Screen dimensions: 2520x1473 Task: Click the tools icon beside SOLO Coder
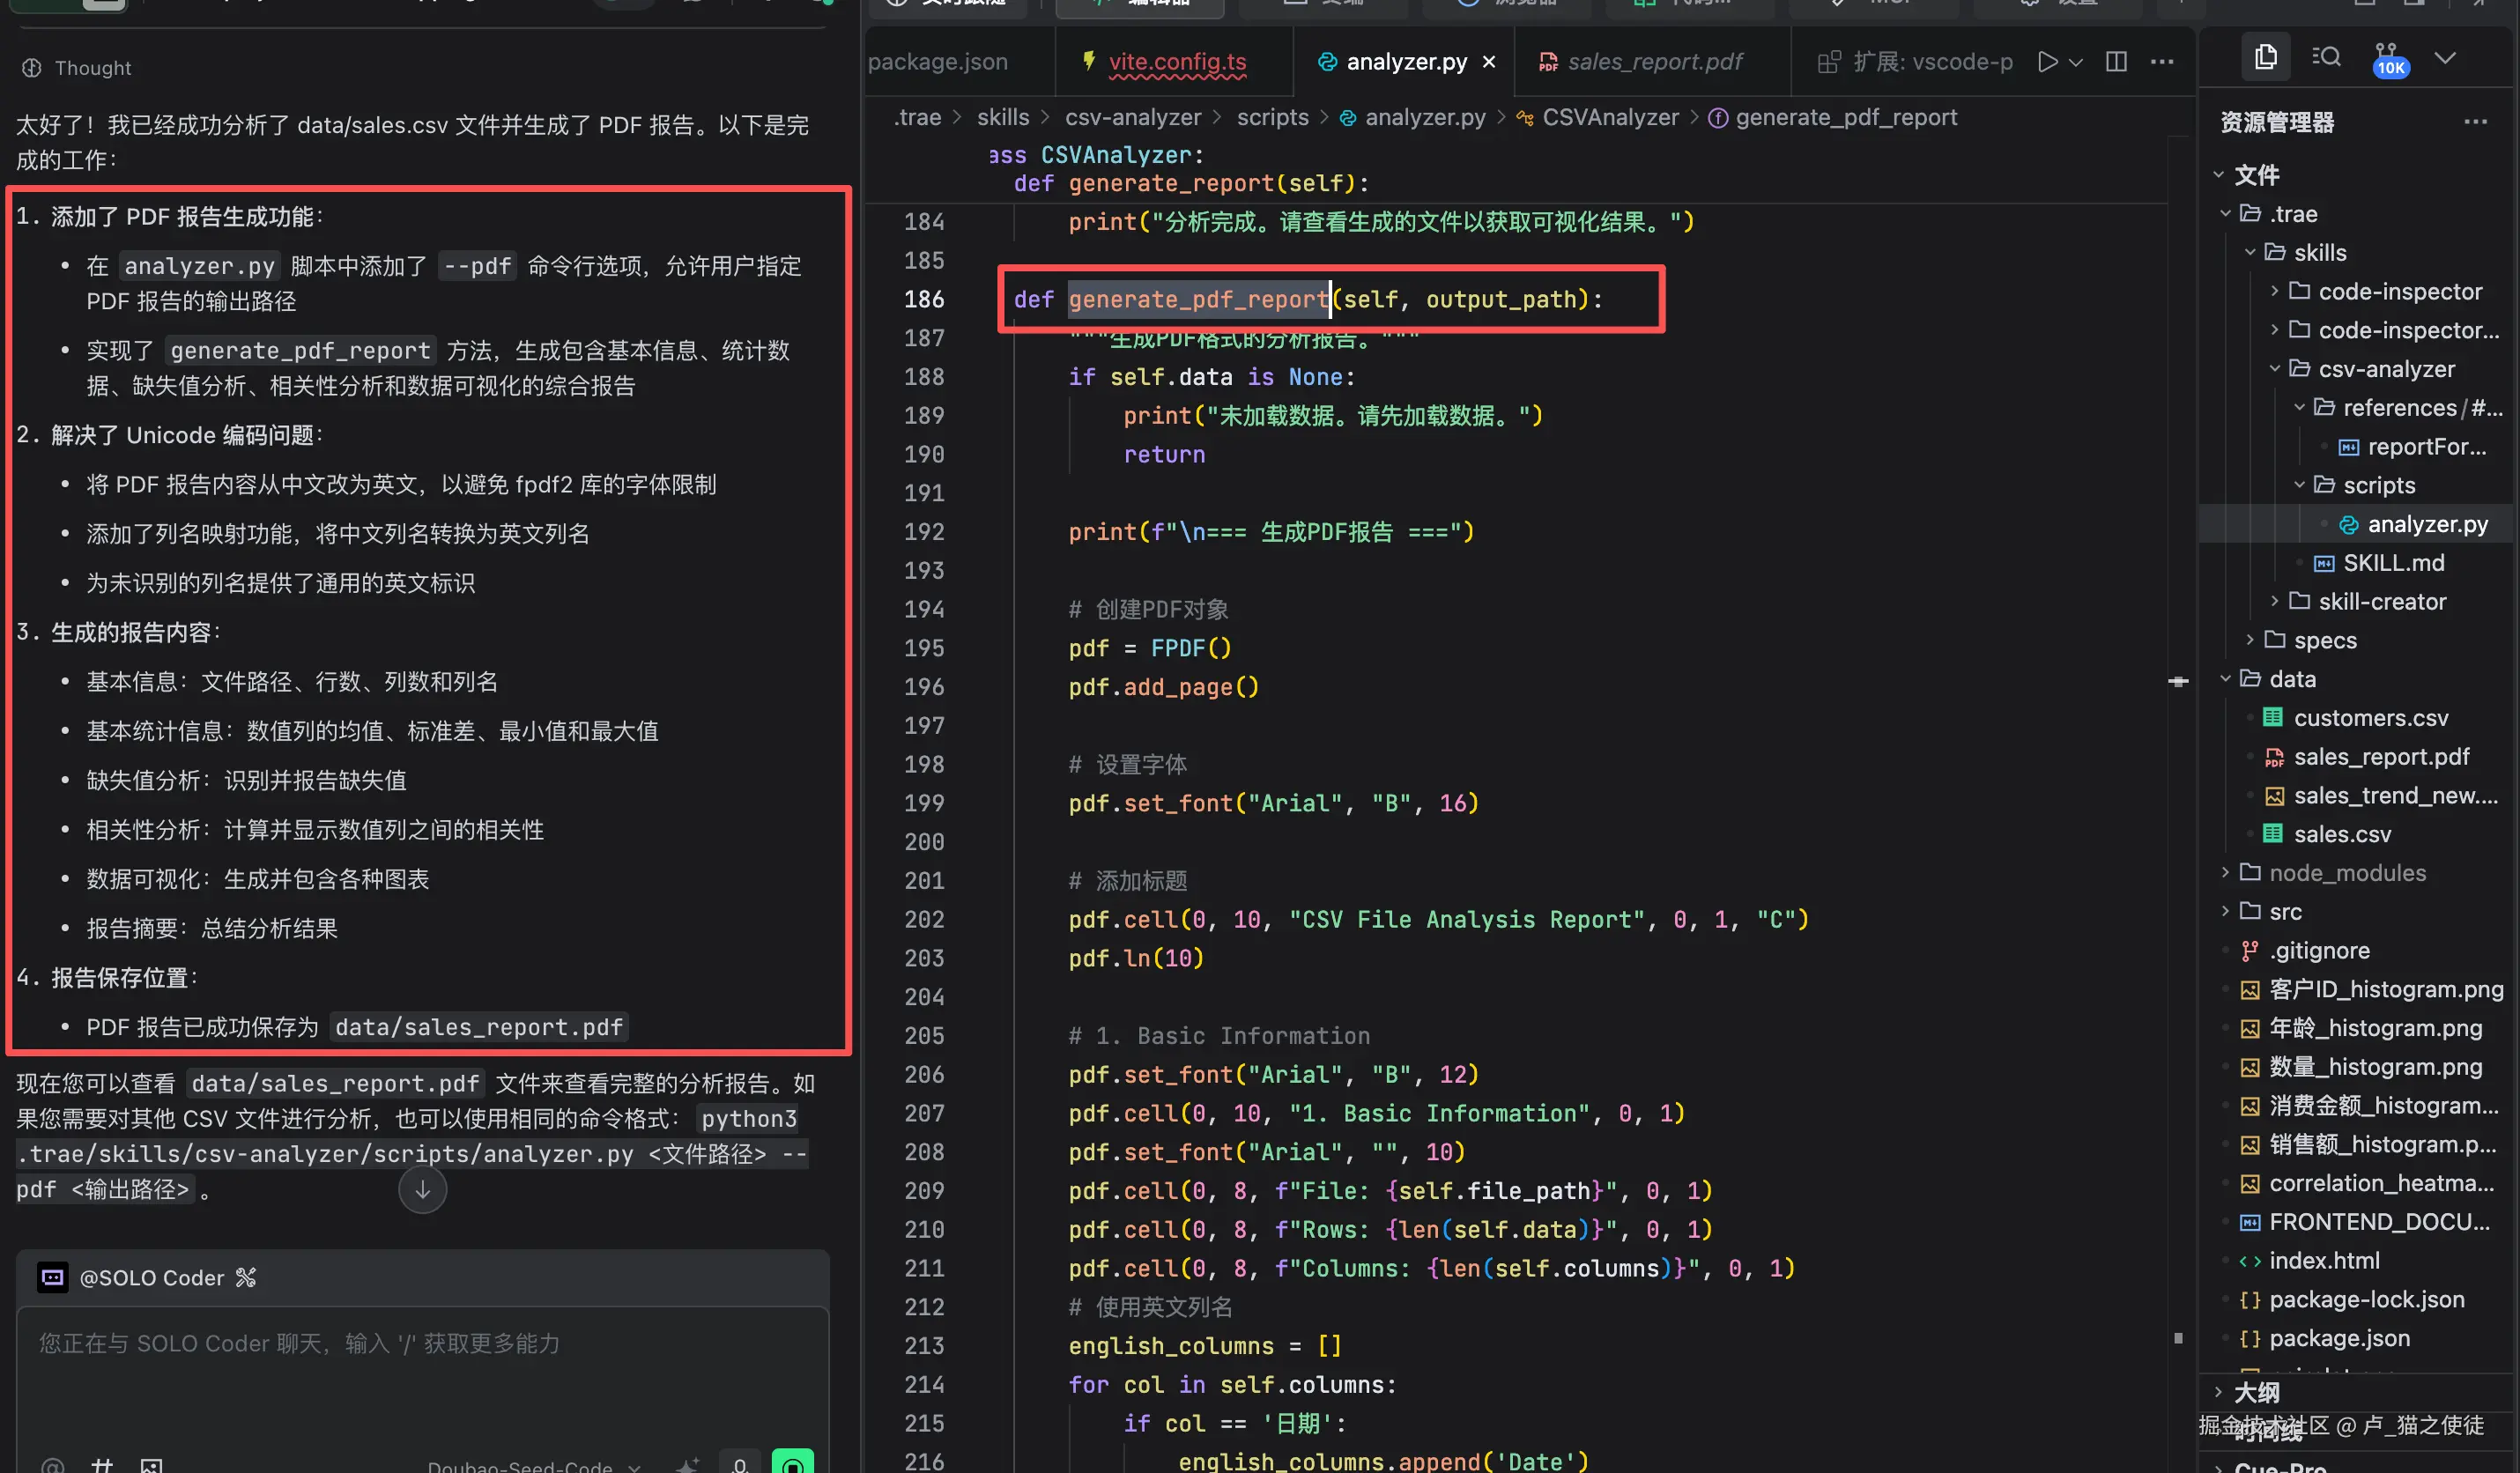[246, 1277]
